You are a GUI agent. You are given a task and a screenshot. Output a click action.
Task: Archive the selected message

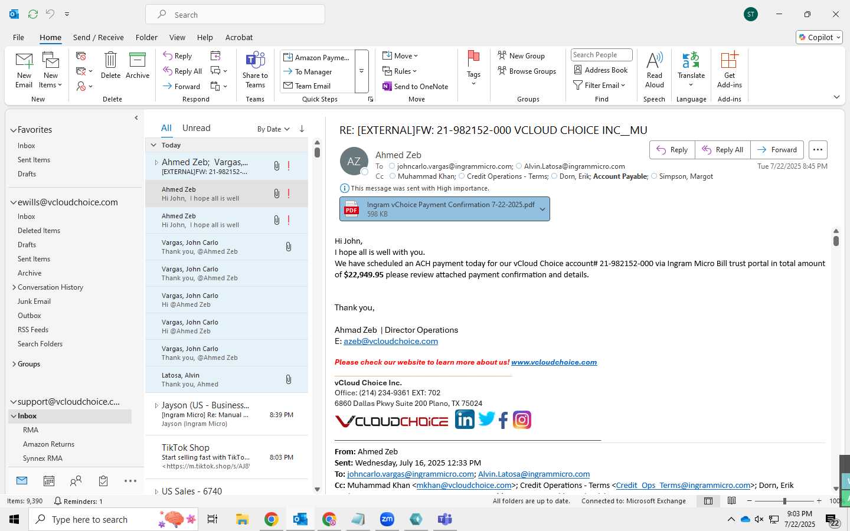point(138,65)
